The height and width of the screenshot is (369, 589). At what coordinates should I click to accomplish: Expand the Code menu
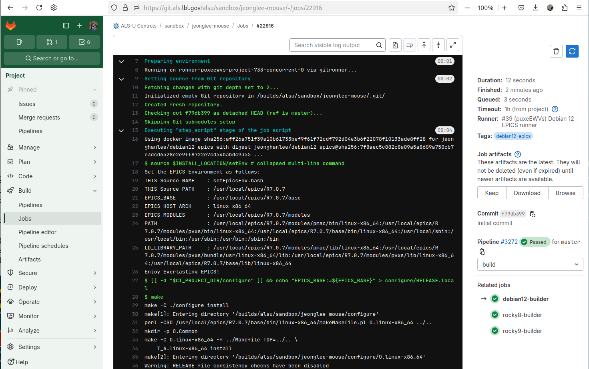click(x=52, y=176)
